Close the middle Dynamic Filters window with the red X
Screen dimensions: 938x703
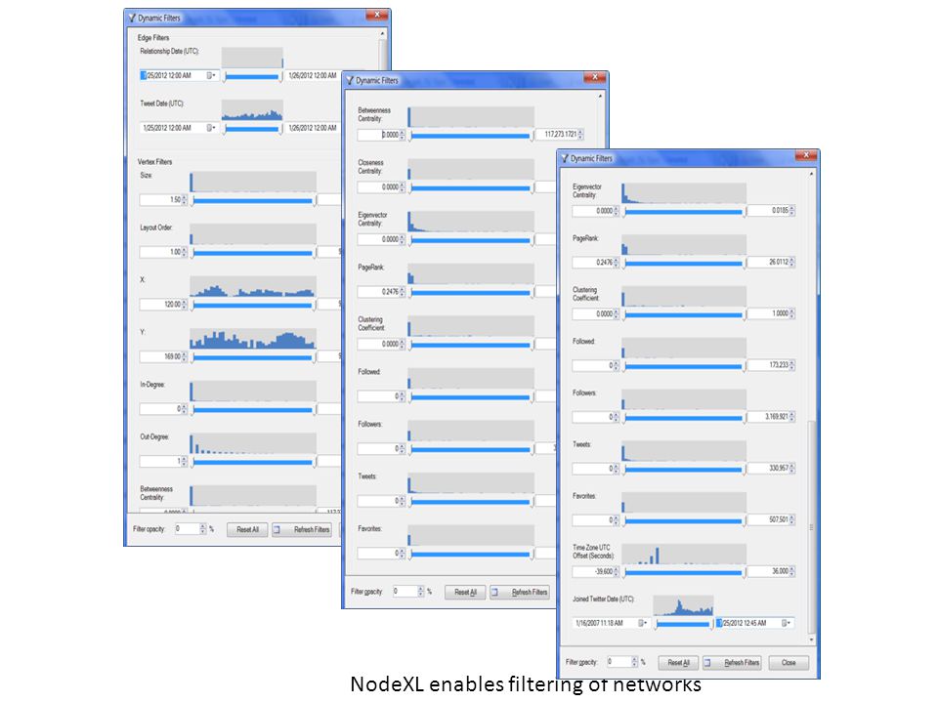pyautogui.click(x=594, y=77)
